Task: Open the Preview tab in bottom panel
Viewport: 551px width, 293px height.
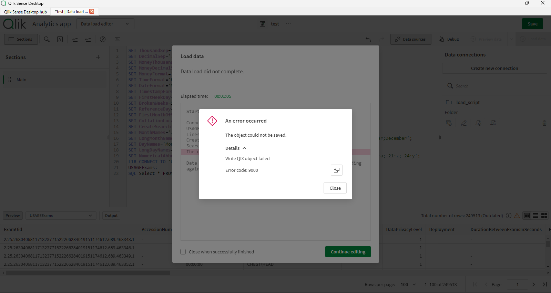Action: coord(13,216)
